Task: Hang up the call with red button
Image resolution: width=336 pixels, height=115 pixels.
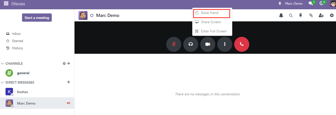Action: pos(242,44)
